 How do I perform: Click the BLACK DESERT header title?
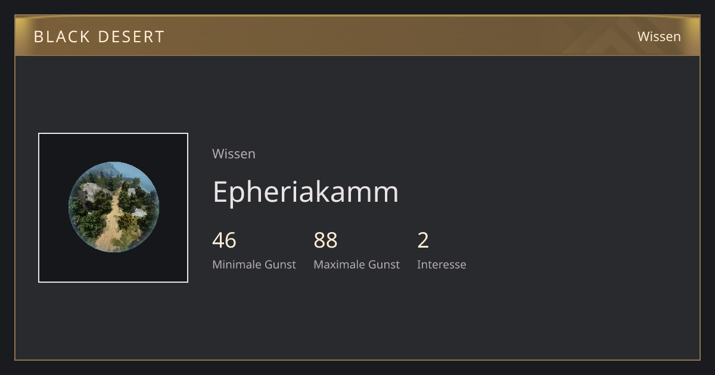click(x=99, y=36)
